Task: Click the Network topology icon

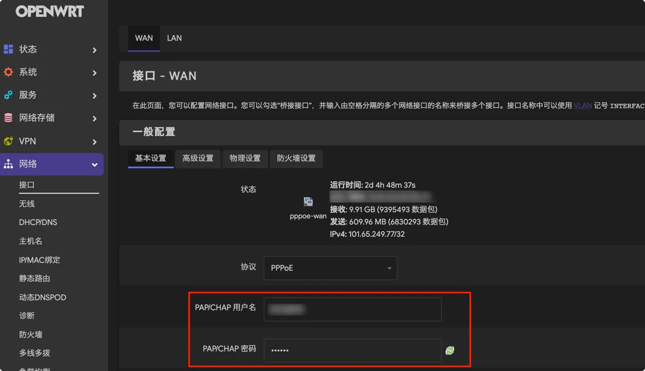Action: 8,164
